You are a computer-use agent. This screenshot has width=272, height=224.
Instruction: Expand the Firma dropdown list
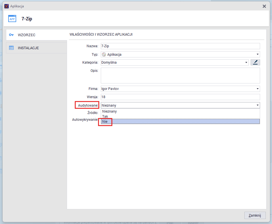(257, 89)
